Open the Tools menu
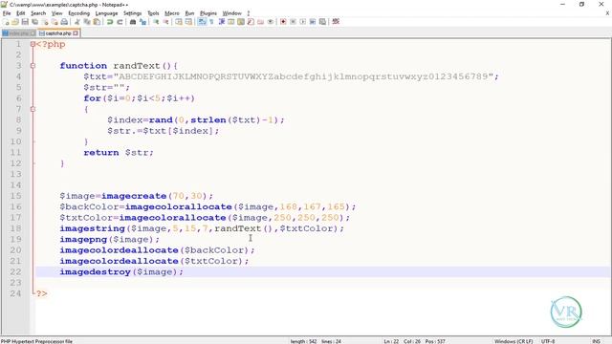Screen dimensions: 612x344 (x=153, y=13)
